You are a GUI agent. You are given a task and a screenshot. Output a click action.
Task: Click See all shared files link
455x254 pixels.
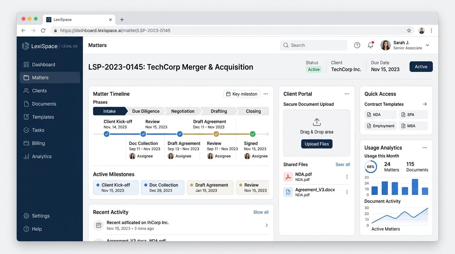pyautogui.click(x=343, y=164)
